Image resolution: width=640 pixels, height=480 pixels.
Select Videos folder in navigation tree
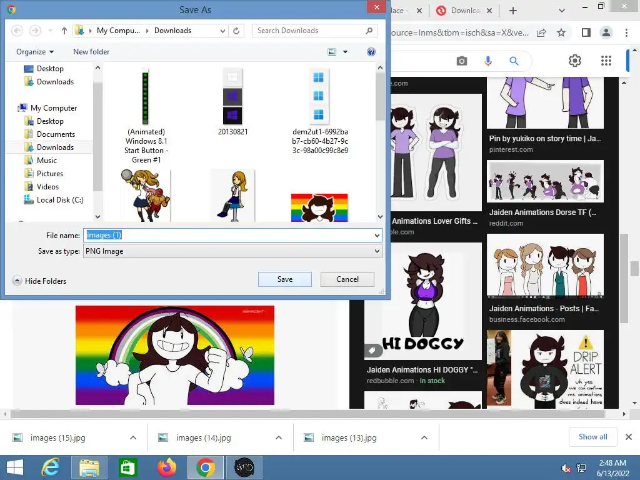tap(42, 186)
